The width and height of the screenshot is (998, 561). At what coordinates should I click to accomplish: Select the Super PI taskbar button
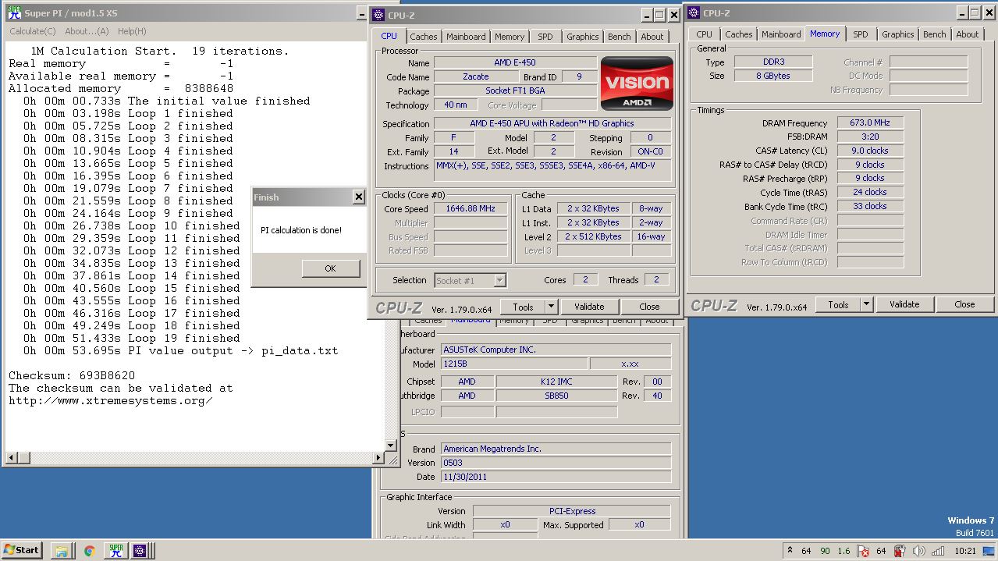tap(116, 550)
